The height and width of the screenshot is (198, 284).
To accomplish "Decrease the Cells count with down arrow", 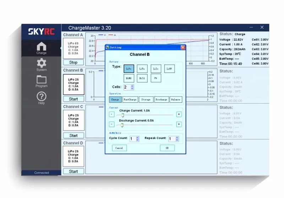I will [x=132, y=88].
